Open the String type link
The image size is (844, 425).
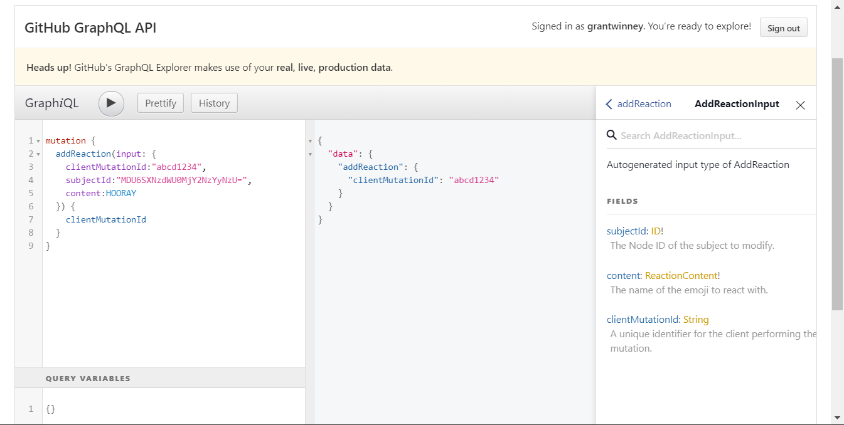pyautogui.click(x=695, y=320)
